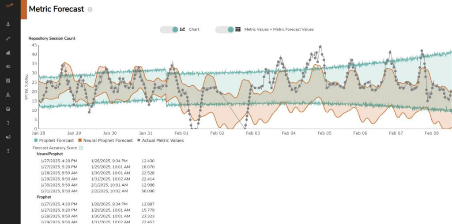
Task: Show Forecast Accuracy Score help tooltip icon
Action: (81, 148)
